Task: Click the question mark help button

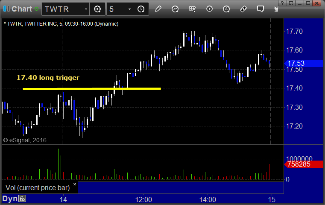Action: point(282,3)
